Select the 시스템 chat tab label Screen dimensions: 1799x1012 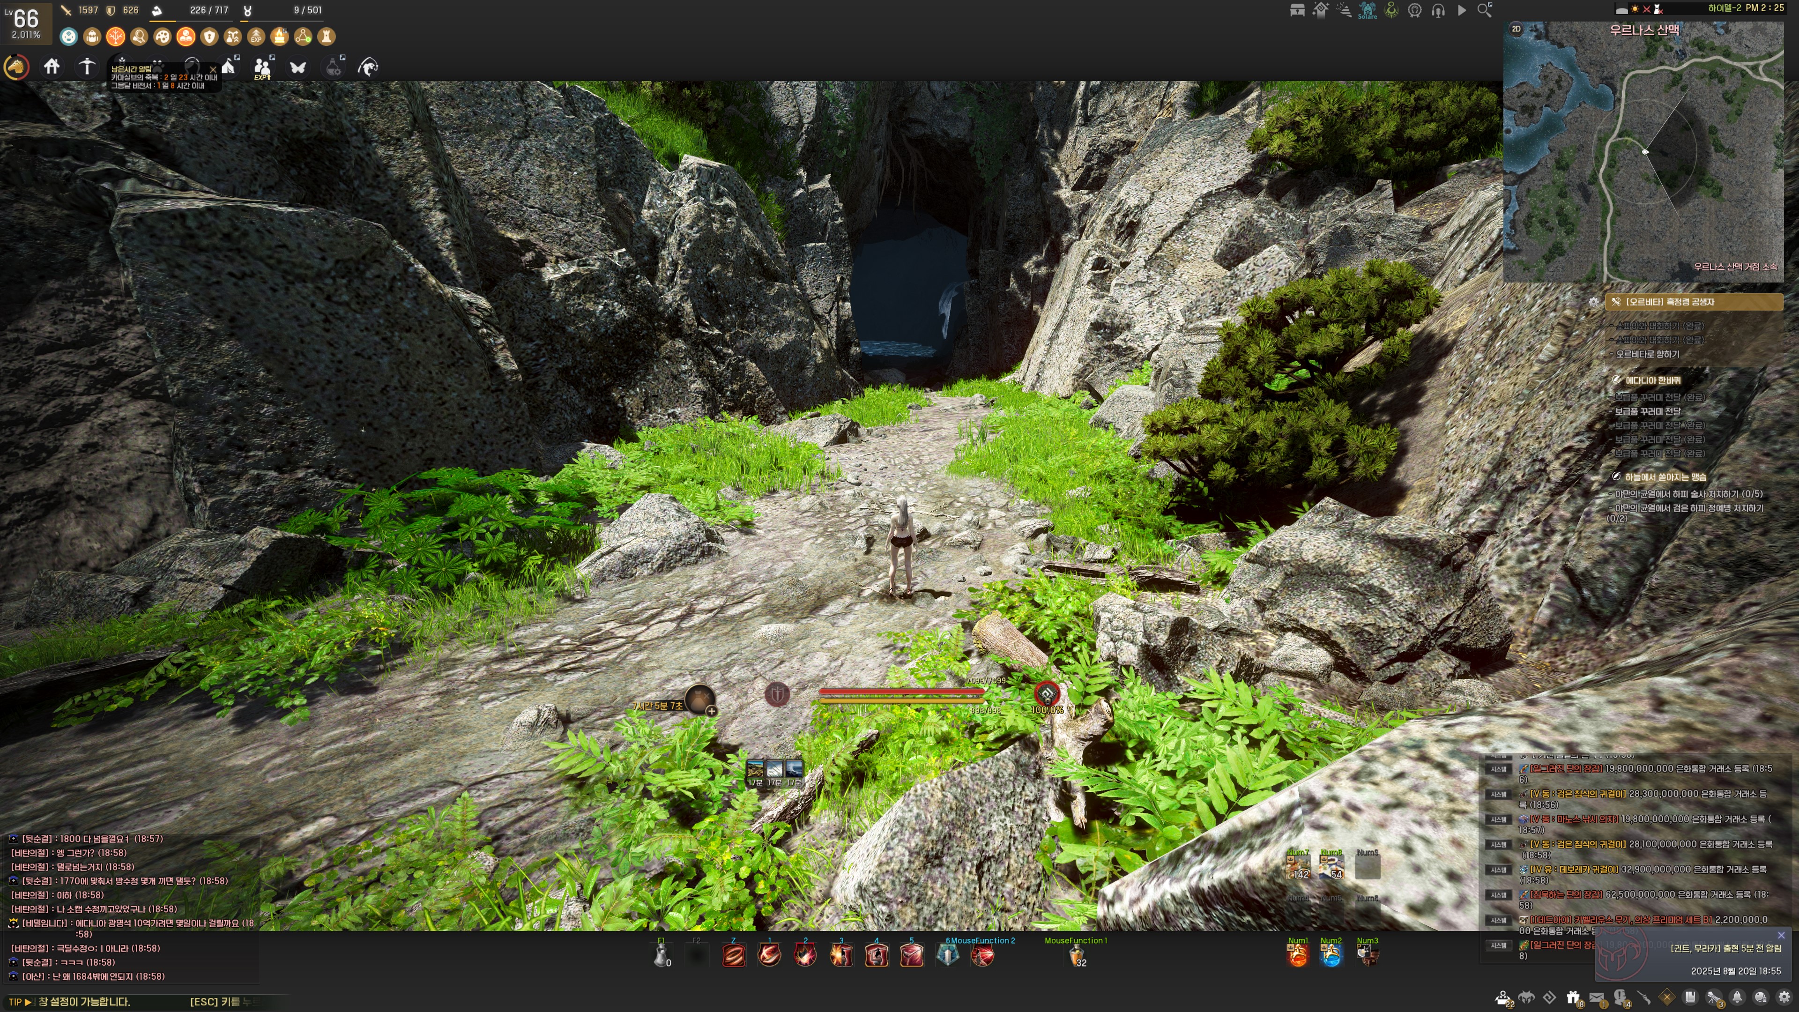pyautogui.click(x=1498, y=769)
